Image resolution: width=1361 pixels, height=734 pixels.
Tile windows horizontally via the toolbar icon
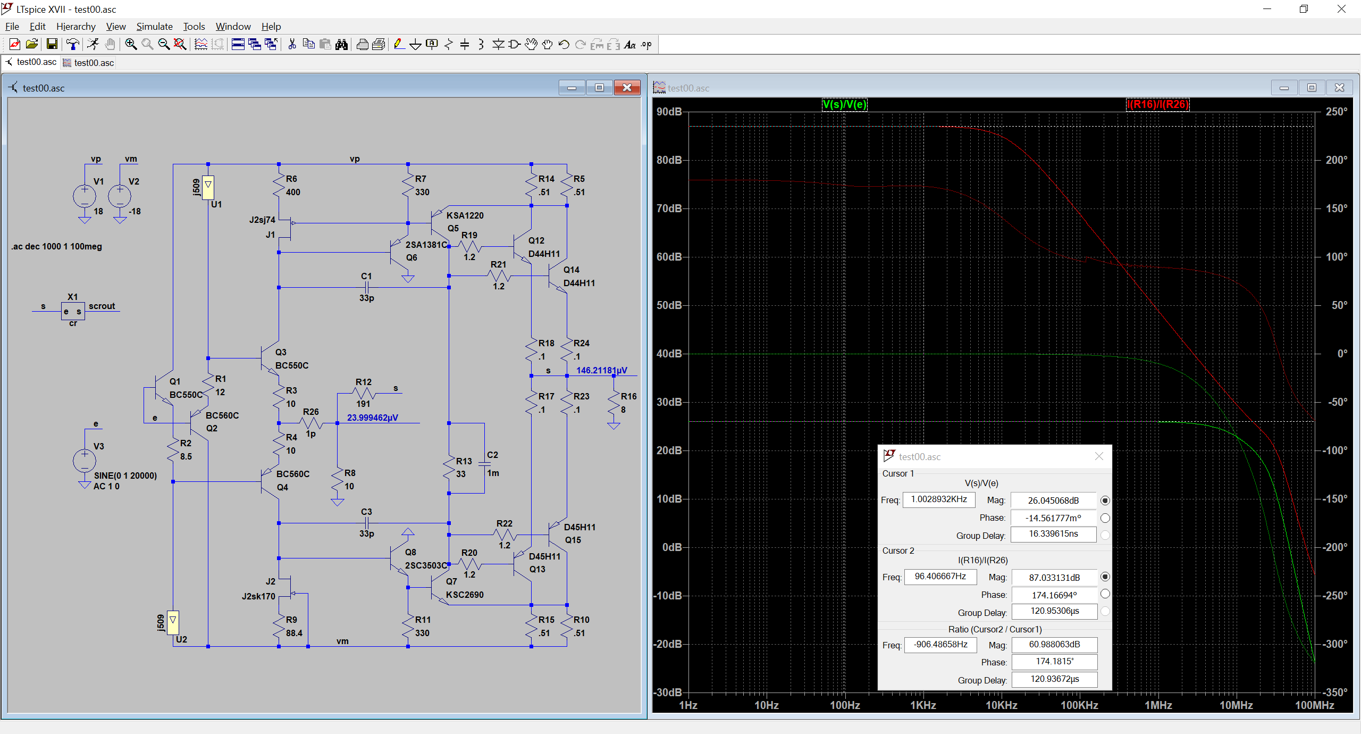238,45
